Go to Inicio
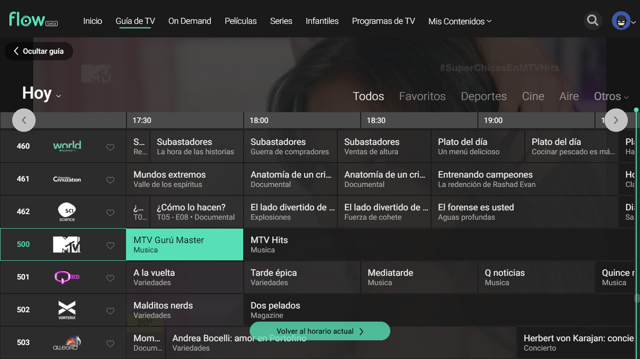The height and width of the screenshot is (359, 640). (93, 21)
